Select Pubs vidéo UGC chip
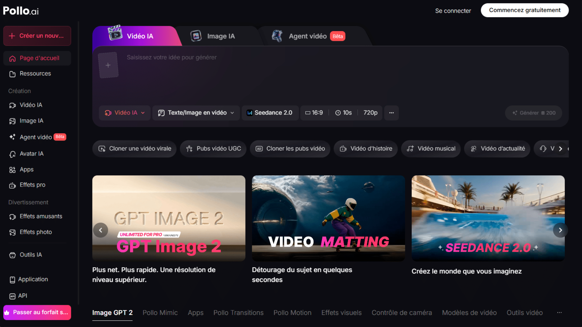The image size is (582, 327). (213, 149)
